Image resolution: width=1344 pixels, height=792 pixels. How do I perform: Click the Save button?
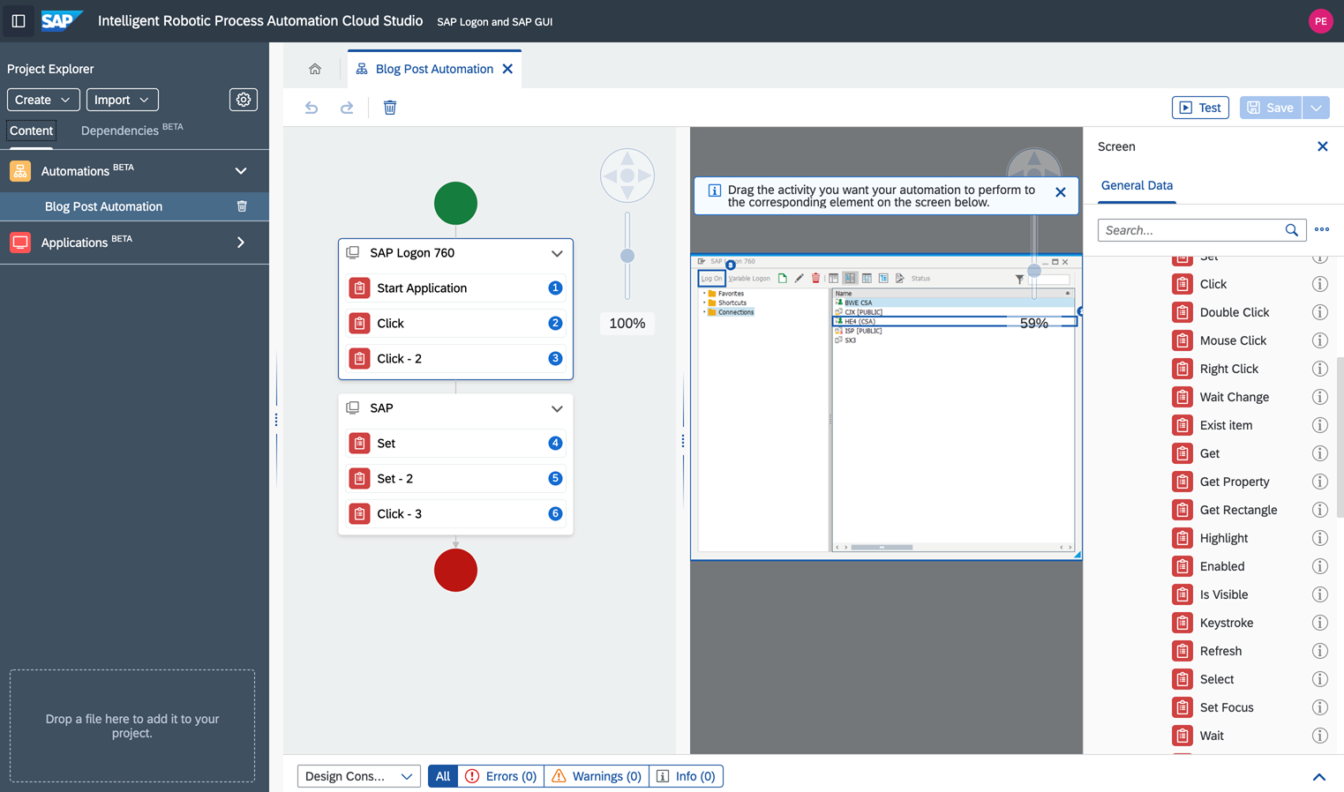[x=1271, y=108]
